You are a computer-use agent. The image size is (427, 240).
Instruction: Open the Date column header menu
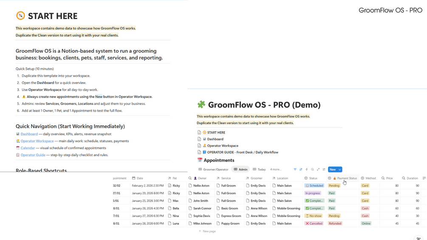click(x=138, y=178)
